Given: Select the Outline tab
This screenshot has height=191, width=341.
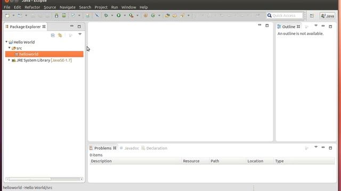Looking at the screenshot, I should 289,27.
